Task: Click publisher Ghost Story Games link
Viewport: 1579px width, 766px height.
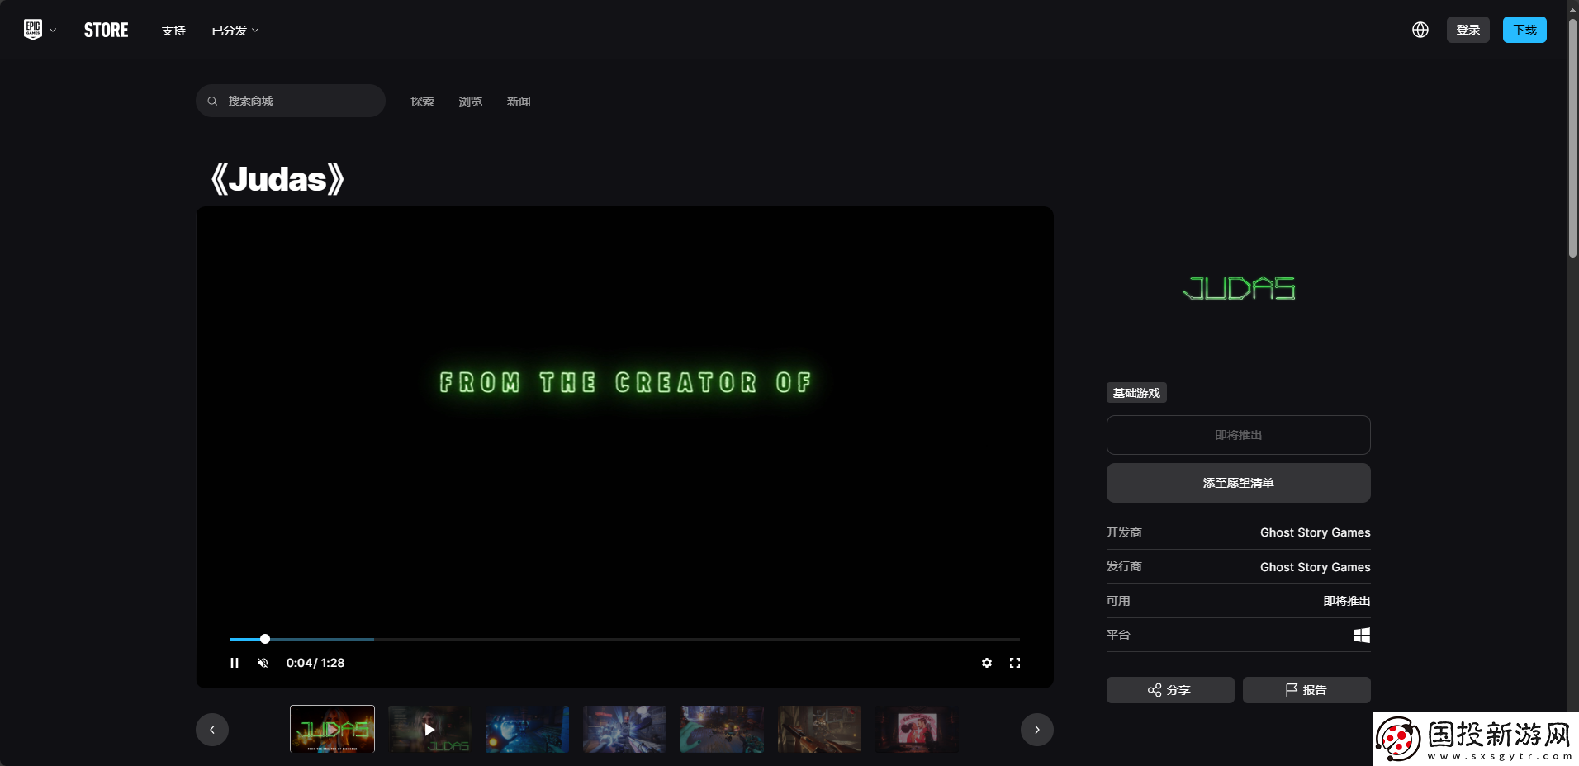Action: (1316, 567)
